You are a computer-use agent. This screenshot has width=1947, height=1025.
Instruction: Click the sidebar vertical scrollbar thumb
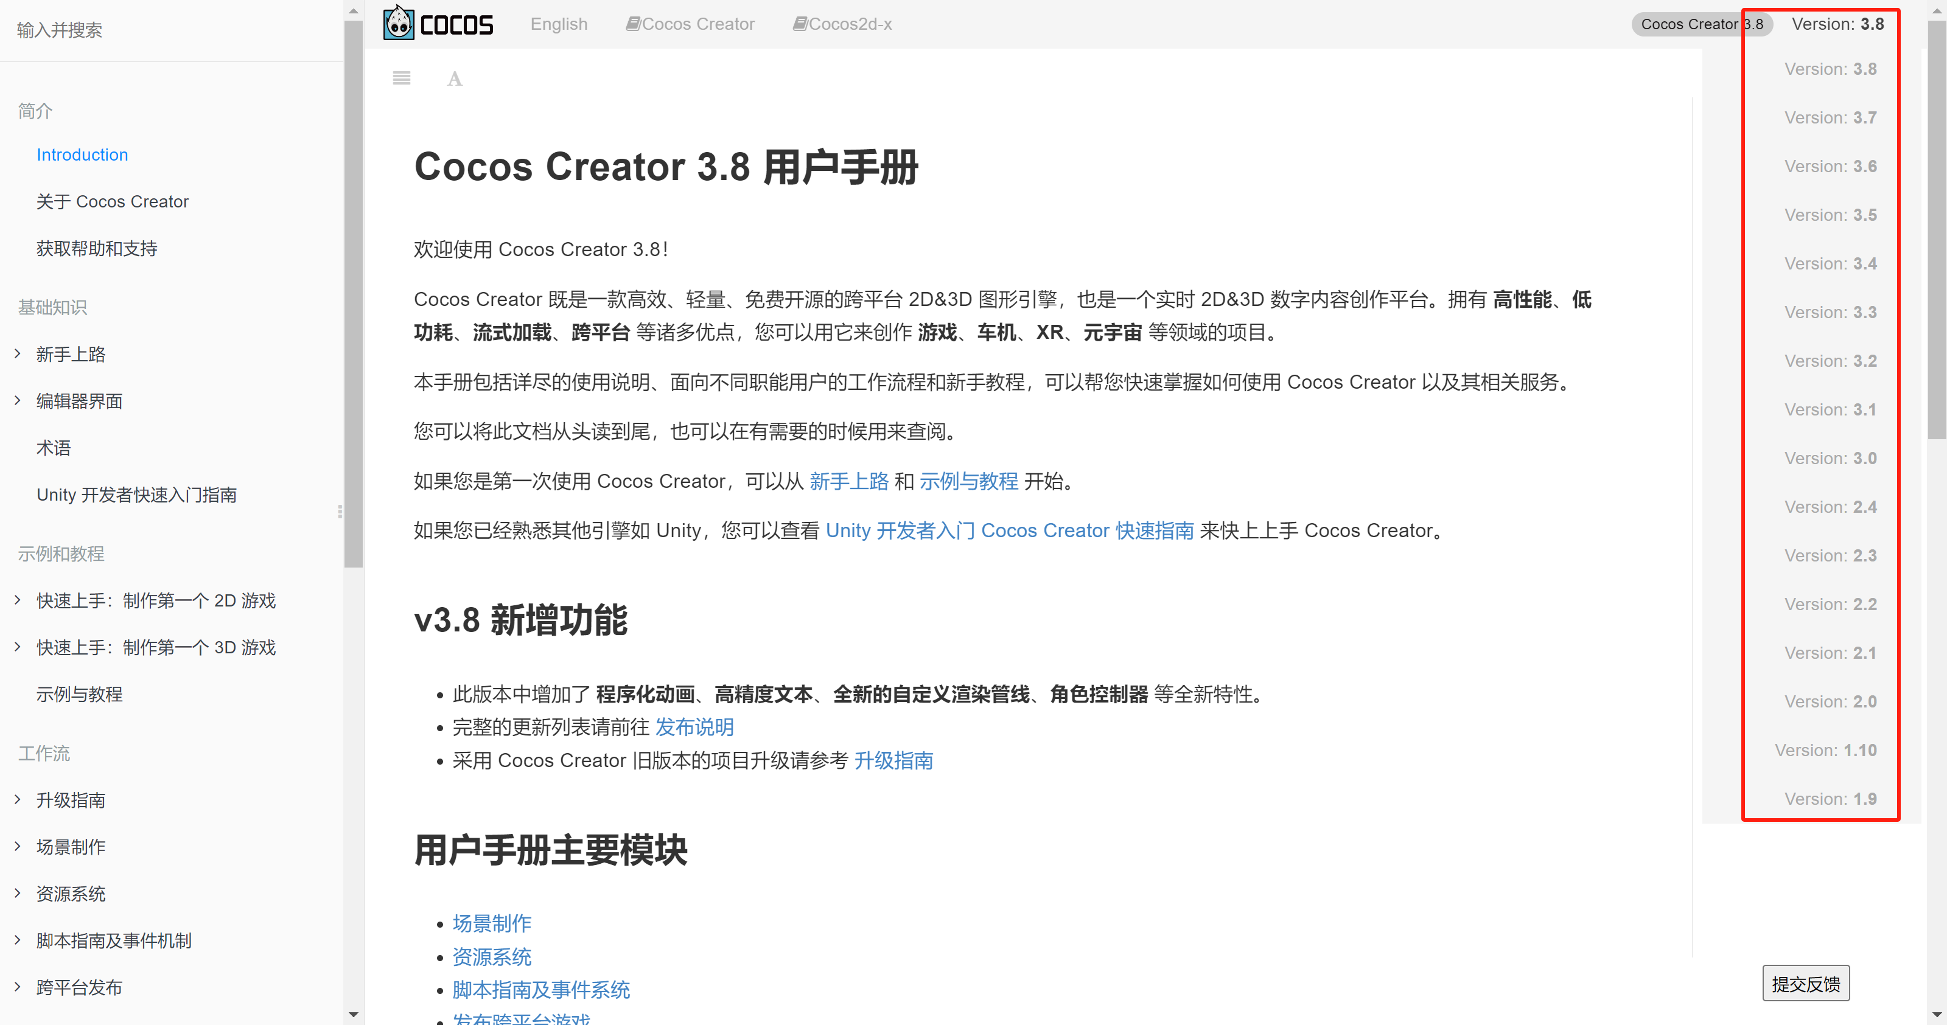pyautogui.click(x=353, y=294)
